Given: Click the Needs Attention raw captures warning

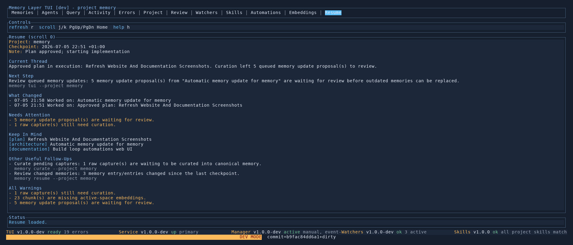Looking at the screenshot, I should click(62, 125).
